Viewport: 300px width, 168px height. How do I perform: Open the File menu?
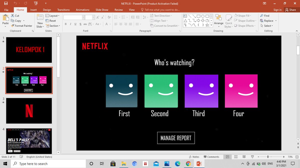6,10
